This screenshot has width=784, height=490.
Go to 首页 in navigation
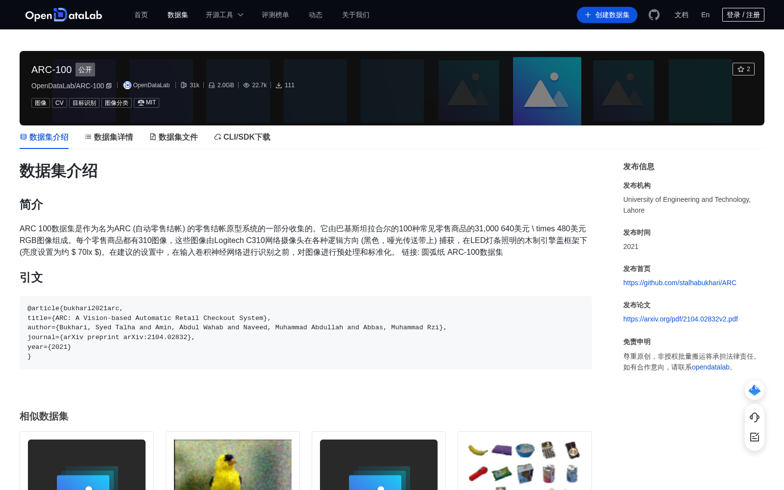[x=141, y=15]
